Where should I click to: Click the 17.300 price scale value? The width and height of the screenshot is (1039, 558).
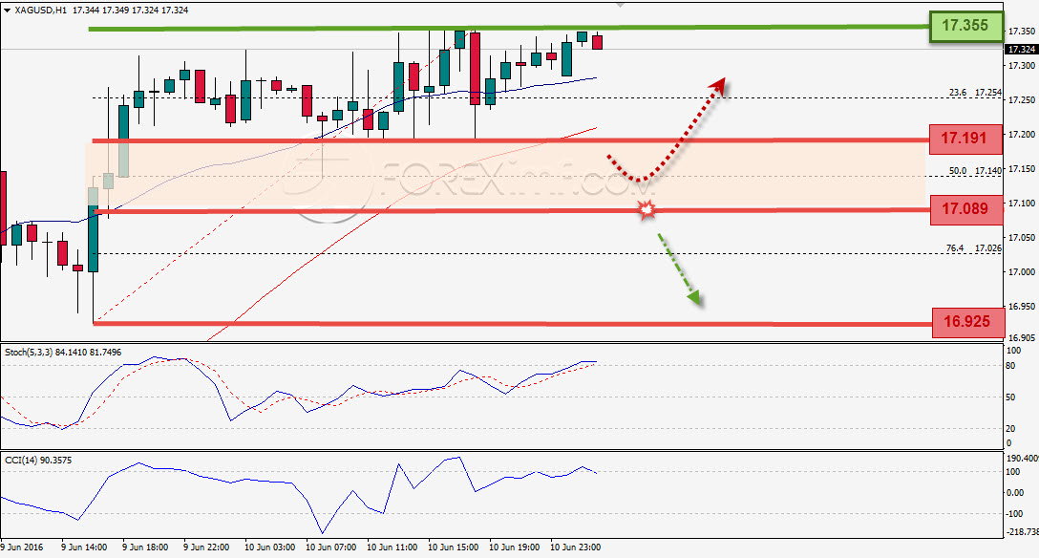coord(1021,66)
